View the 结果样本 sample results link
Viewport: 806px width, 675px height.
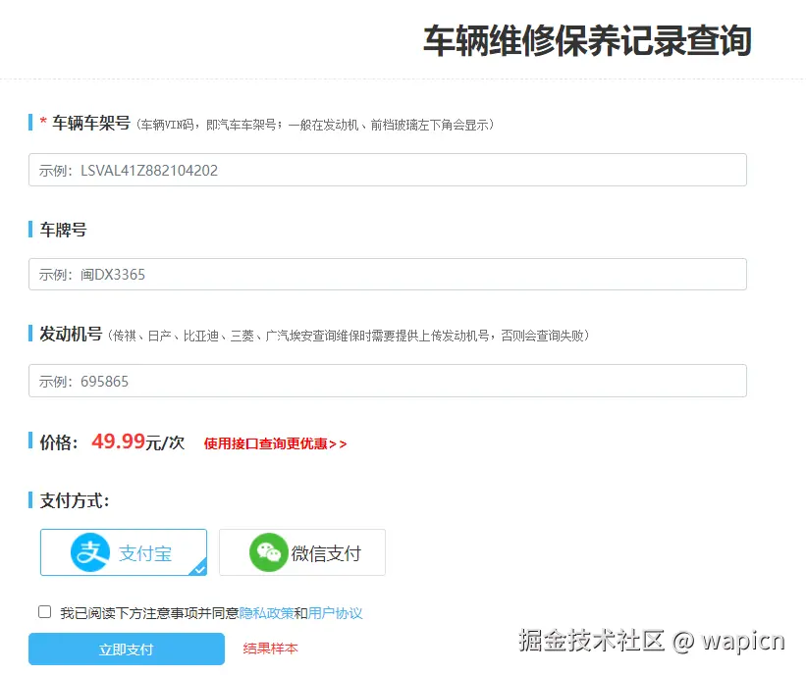269,649
